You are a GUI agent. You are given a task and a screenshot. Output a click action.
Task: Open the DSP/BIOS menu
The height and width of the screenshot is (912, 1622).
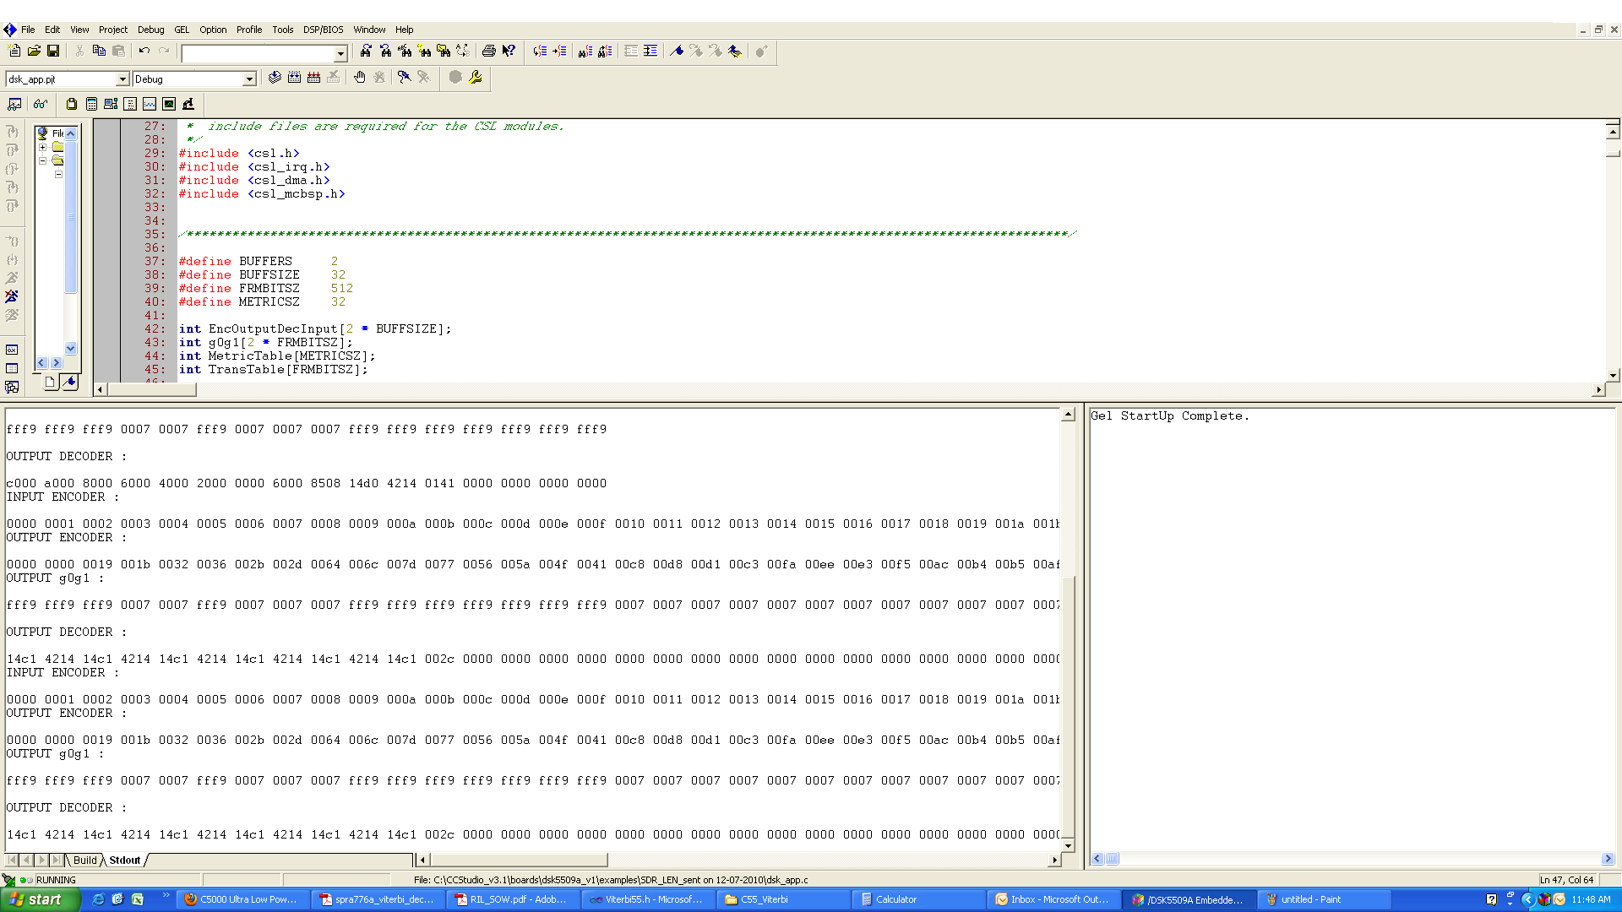tap(323, 30)
